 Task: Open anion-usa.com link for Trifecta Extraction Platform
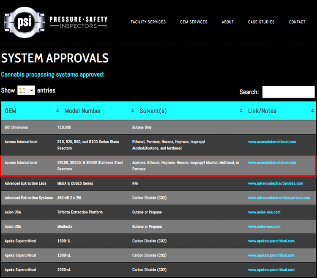coord(264,212)
